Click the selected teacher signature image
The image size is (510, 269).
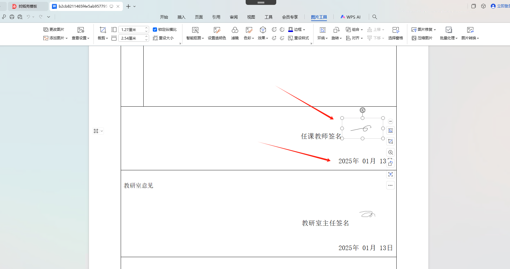click(x=362, y=128)
